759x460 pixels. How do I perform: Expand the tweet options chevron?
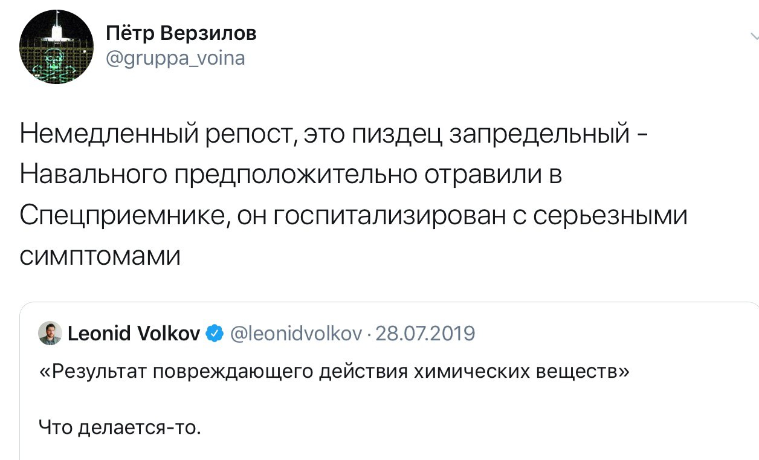(754, 37)
